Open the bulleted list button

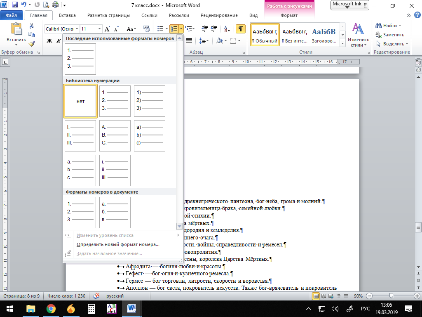(160, 29)
